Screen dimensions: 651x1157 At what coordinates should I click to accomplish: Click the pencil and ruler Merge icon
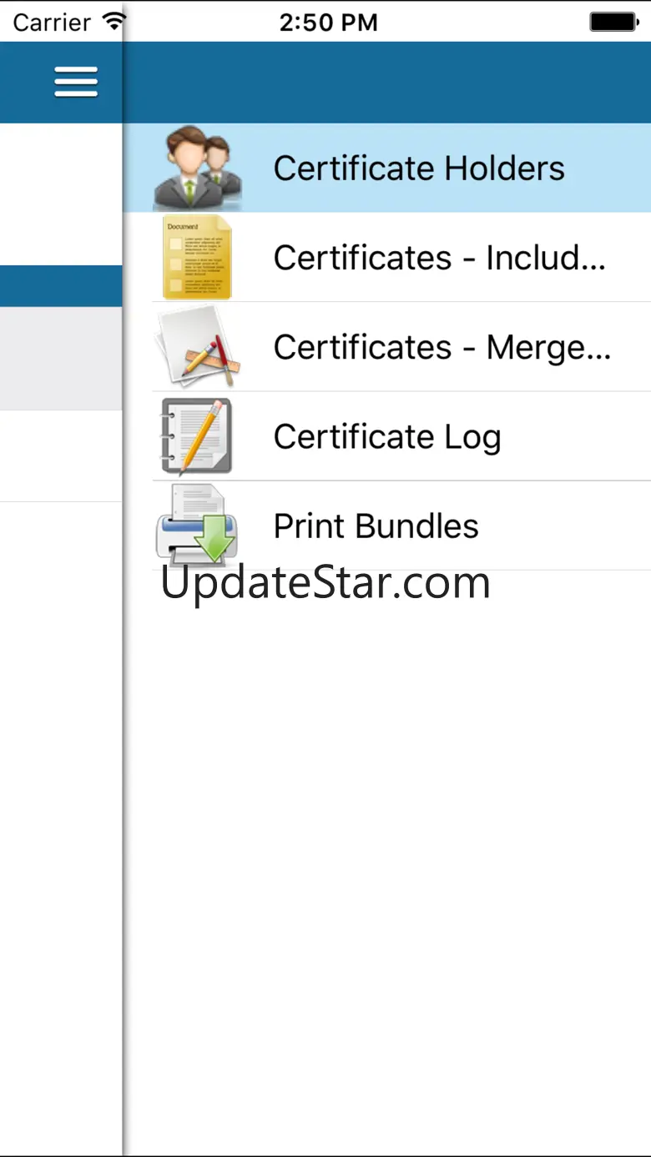pos(199,346)
